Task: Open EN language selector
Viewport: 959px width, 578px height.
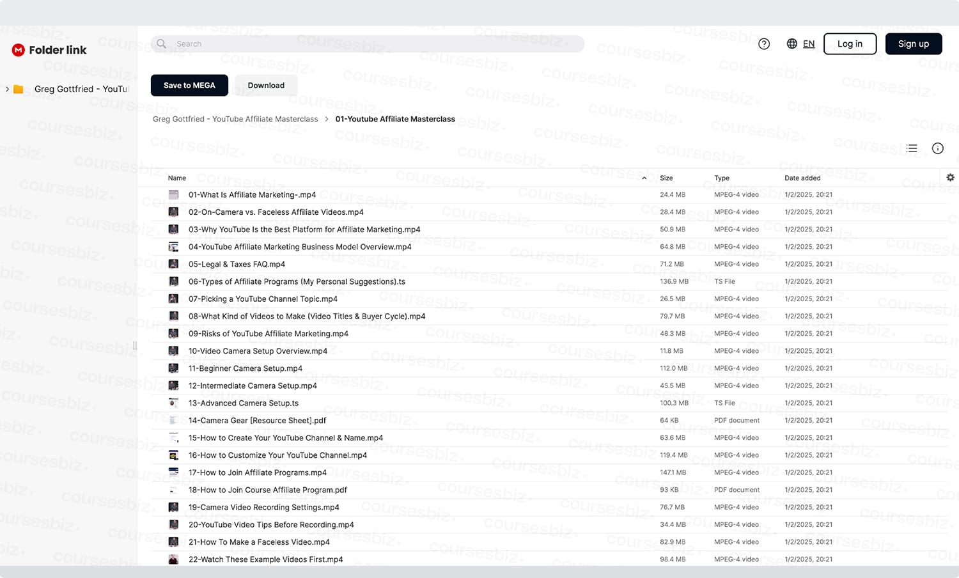Action: click(809, 43)
